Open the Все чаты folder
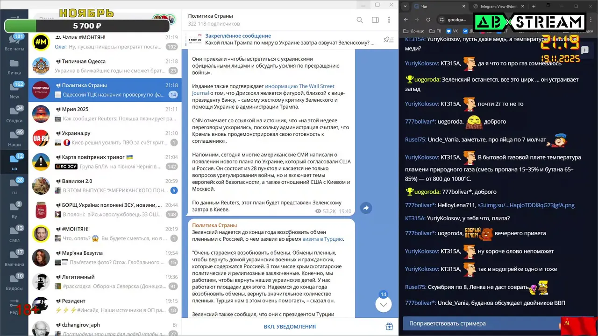Viewport: 598px width, 336px height. [x=14, y=43]
